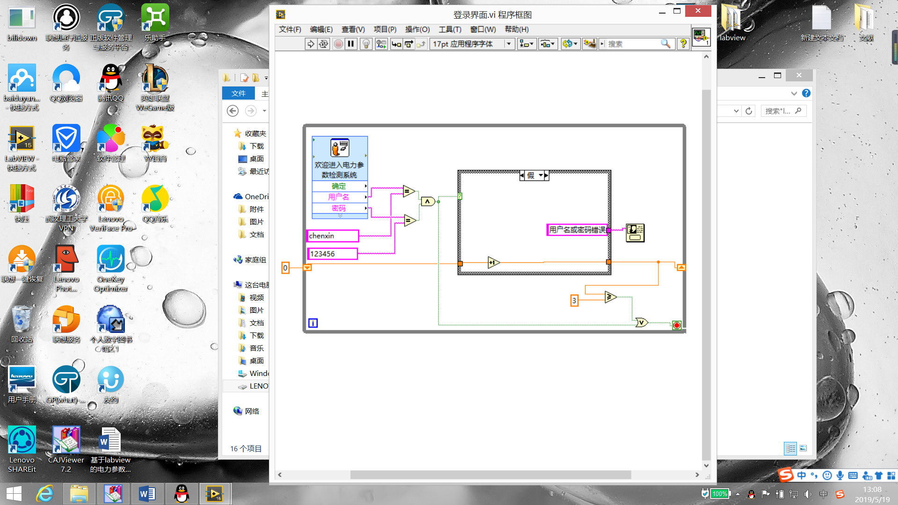Open Word from the taskbar
The image size is (898, 505).
147,494
